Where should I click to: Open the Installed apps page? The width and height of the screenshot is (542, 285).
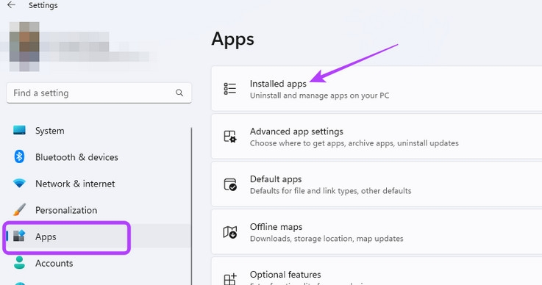tap(377, 89)
